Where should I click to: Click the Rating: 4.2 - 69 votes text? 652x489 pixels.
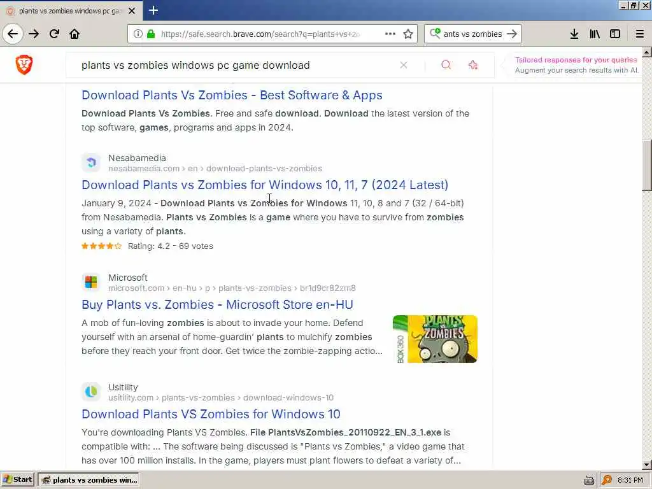[x=170, y=246]
